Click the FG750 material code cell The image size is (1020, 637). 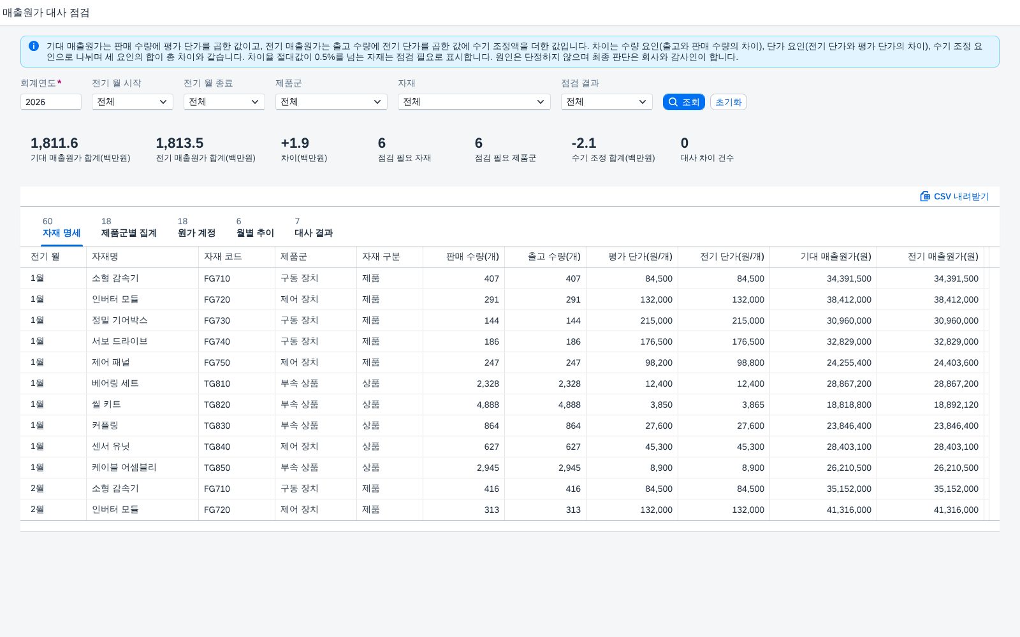237,362
